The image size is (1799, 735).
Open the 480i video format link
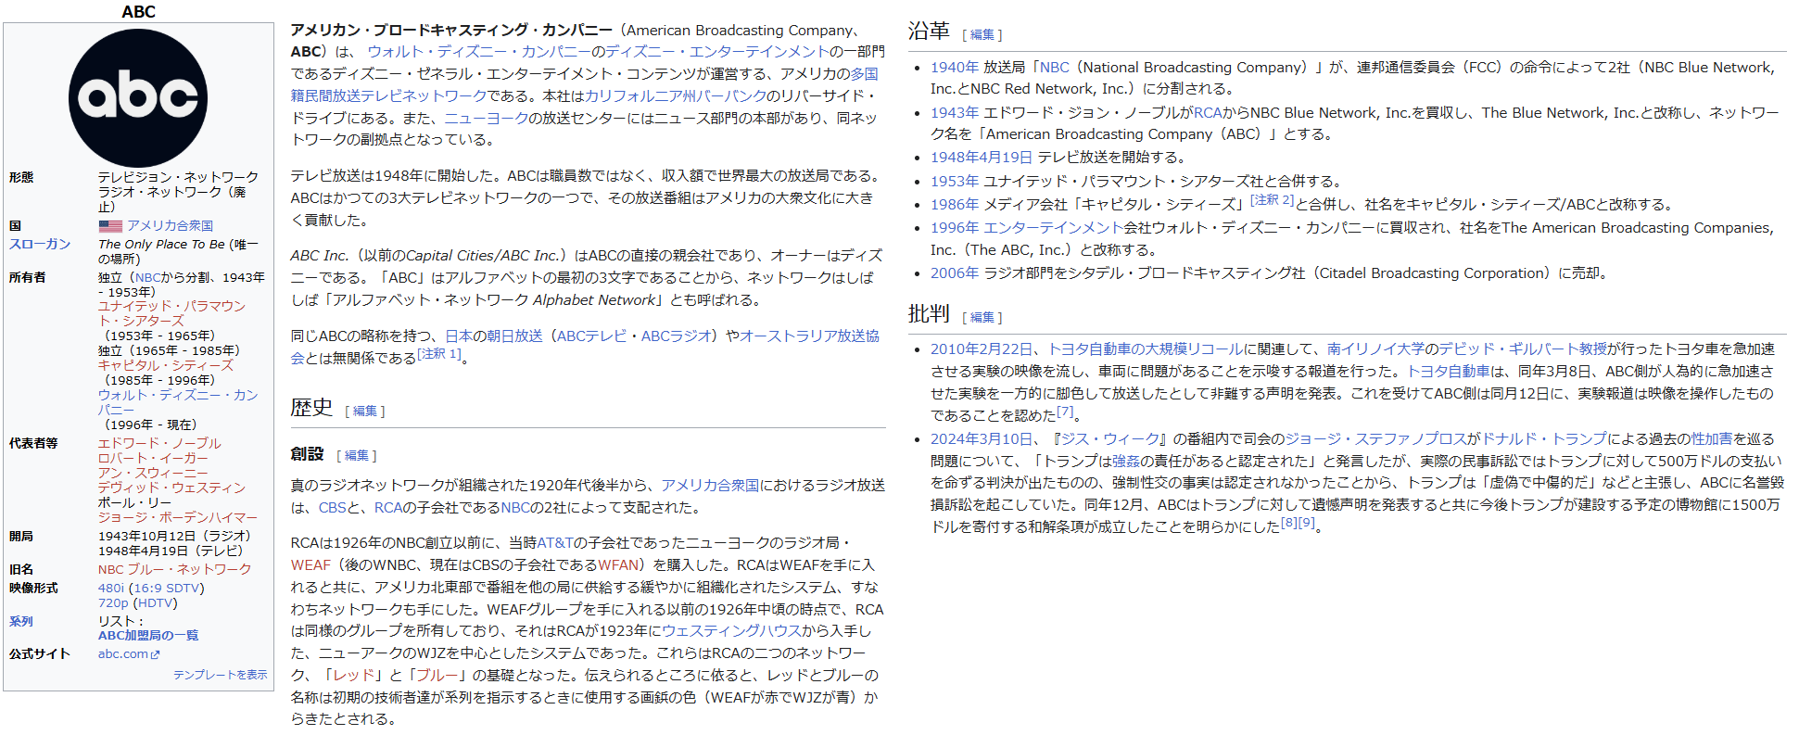click(x=111, y=588)
